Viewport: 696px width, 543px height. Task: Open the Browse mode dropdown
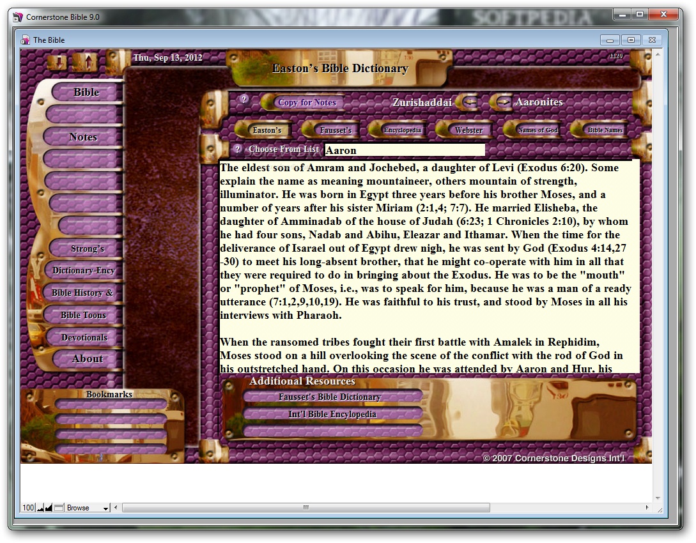coord(88,507)
